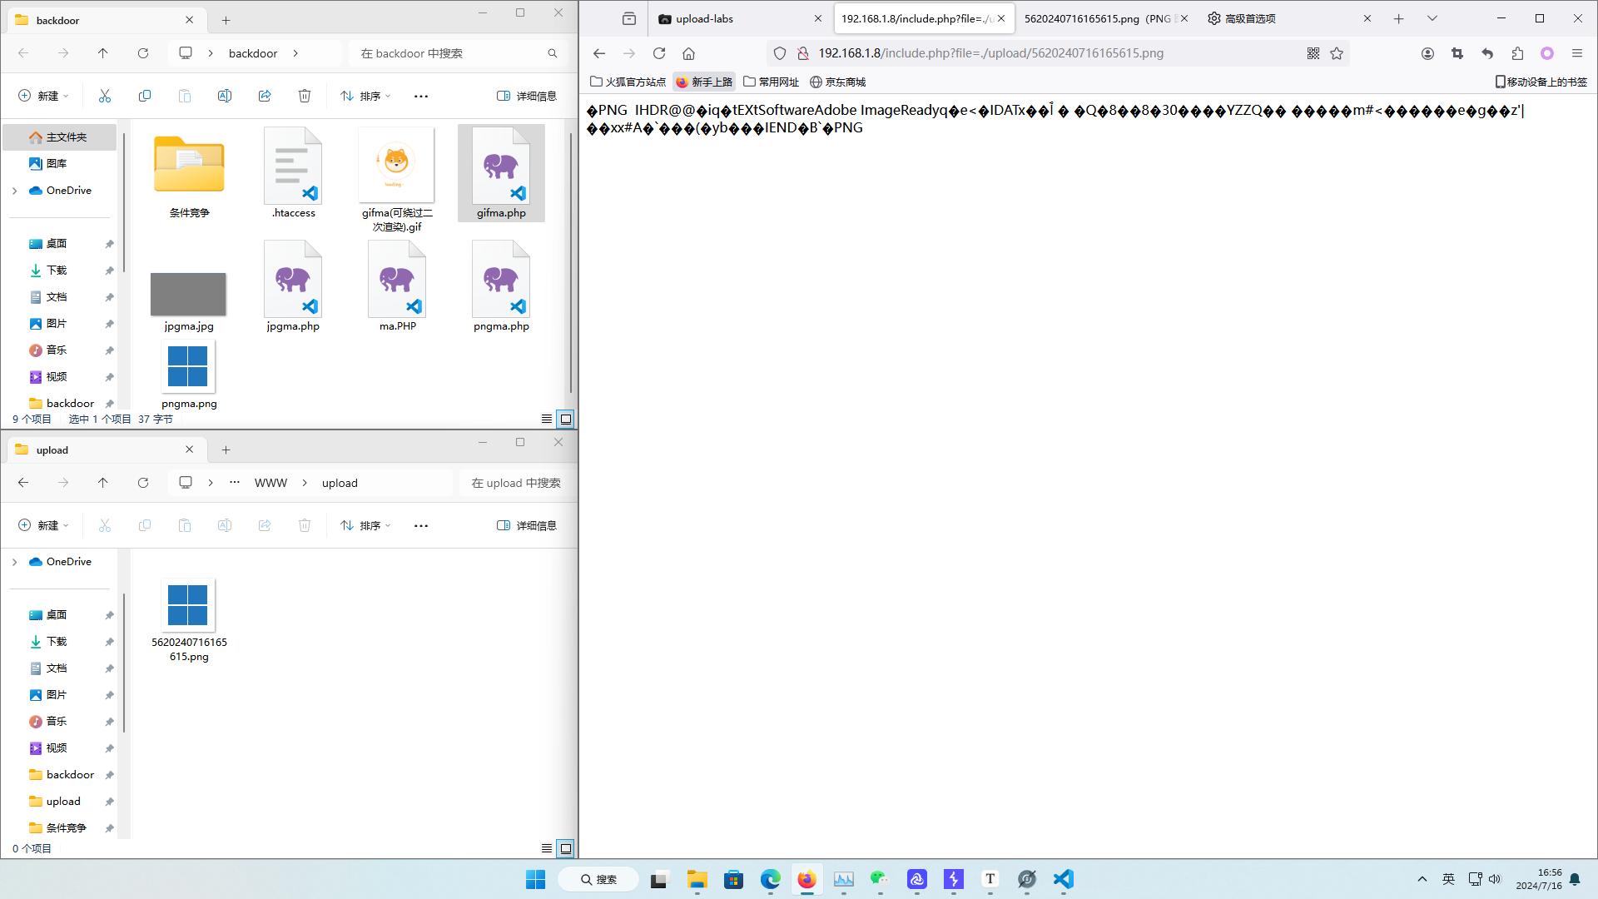Switch to the upload-labs browser tab

point(704,18)
